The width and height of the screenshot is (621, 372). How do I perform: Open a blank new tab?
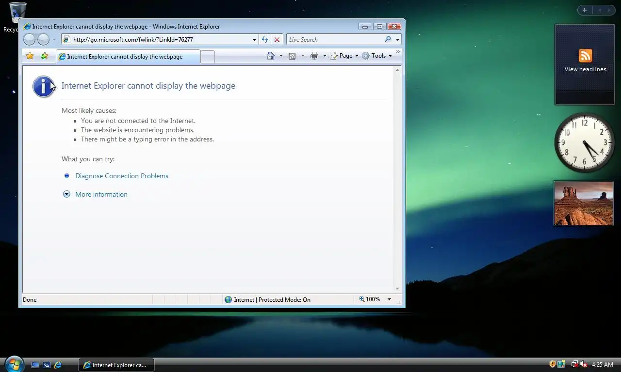[x=208, y=57]
